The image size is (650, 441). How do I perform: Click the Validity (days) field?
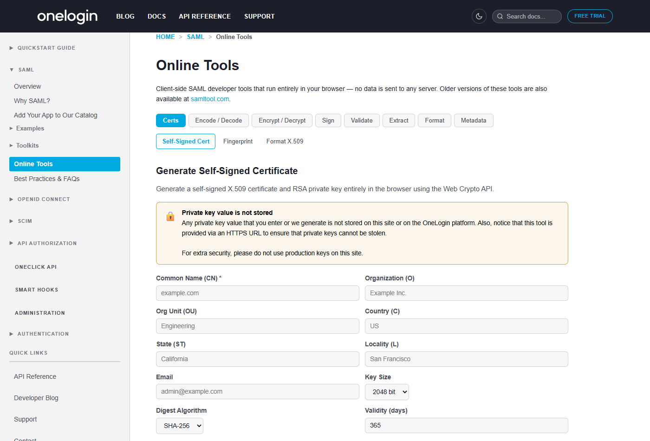[x=467, y=425]
